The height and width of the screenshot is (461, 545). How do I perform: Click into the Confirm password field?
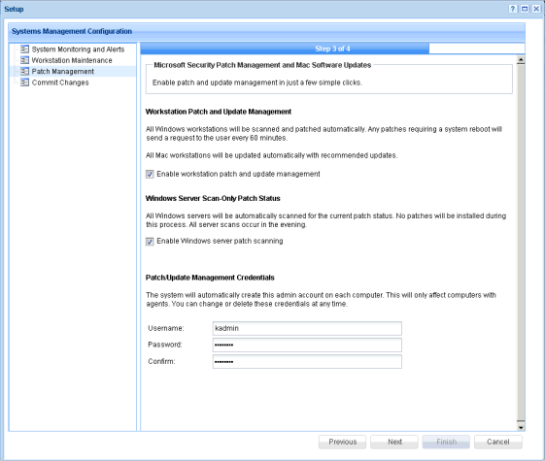click(307, 361)
